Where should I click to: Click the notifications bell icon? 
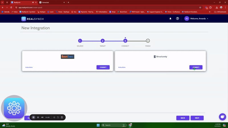point(170,18)
